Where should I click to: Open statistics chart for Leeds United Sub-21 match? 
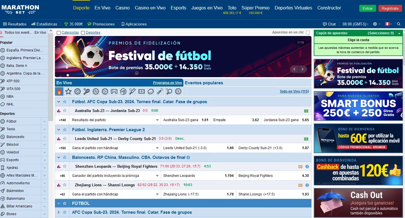(59, 139)
